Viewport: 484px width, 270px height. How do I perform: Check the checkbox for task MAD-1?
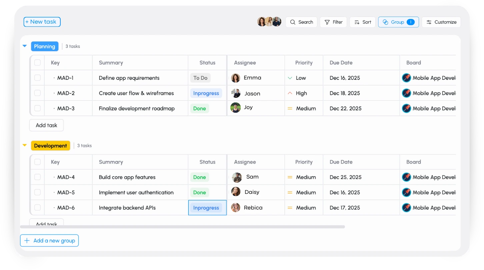coord(37,77)
